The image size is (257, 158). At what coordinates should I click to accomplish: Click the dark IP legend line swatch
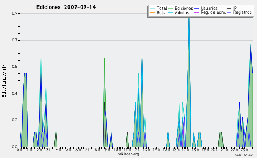pyautogui.click(x=229, y=9)
